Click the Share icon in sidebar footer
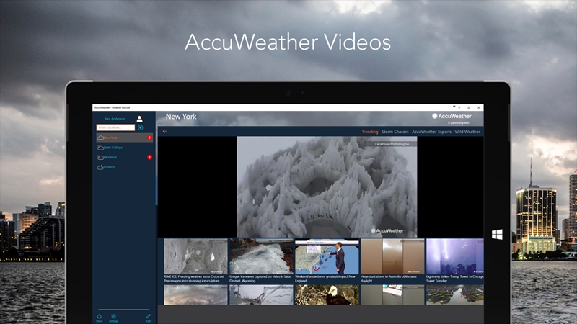This screenshot has width=577, height=324. [x=100, y=318]
